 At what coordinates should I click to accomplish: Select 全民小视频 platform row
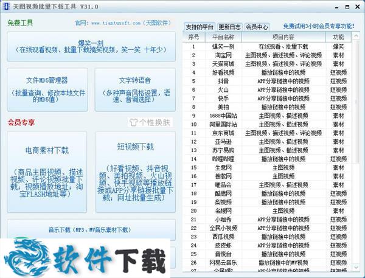(x=267, y=228)
